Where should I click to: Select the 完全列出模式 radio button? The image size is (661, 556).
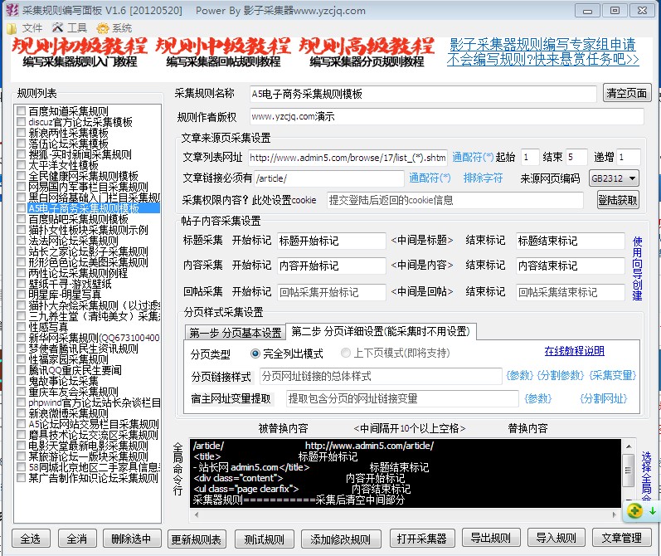255,354
